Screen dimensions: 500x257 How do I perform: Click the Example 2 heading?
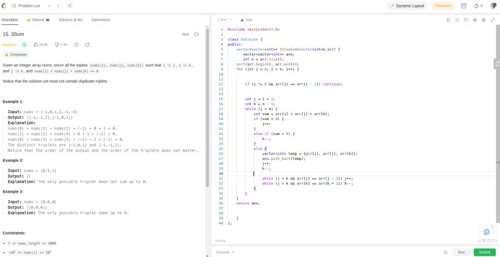[x=13, y=160]
